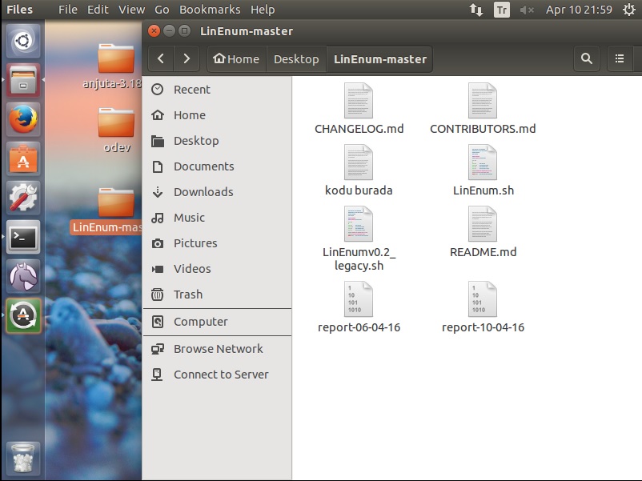The image size is (642, 481).
Task: Select the report-10-04-16 binary file
Action: pos(483,299)
